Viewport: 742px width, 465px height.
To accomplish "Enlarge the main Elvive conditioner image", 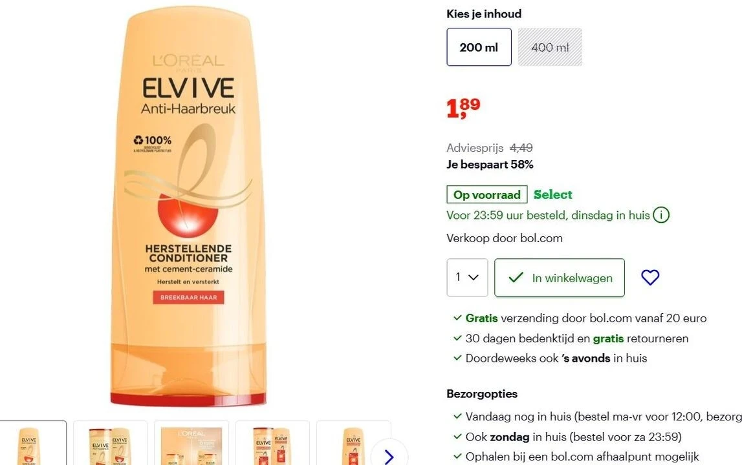I will (188, 206).
